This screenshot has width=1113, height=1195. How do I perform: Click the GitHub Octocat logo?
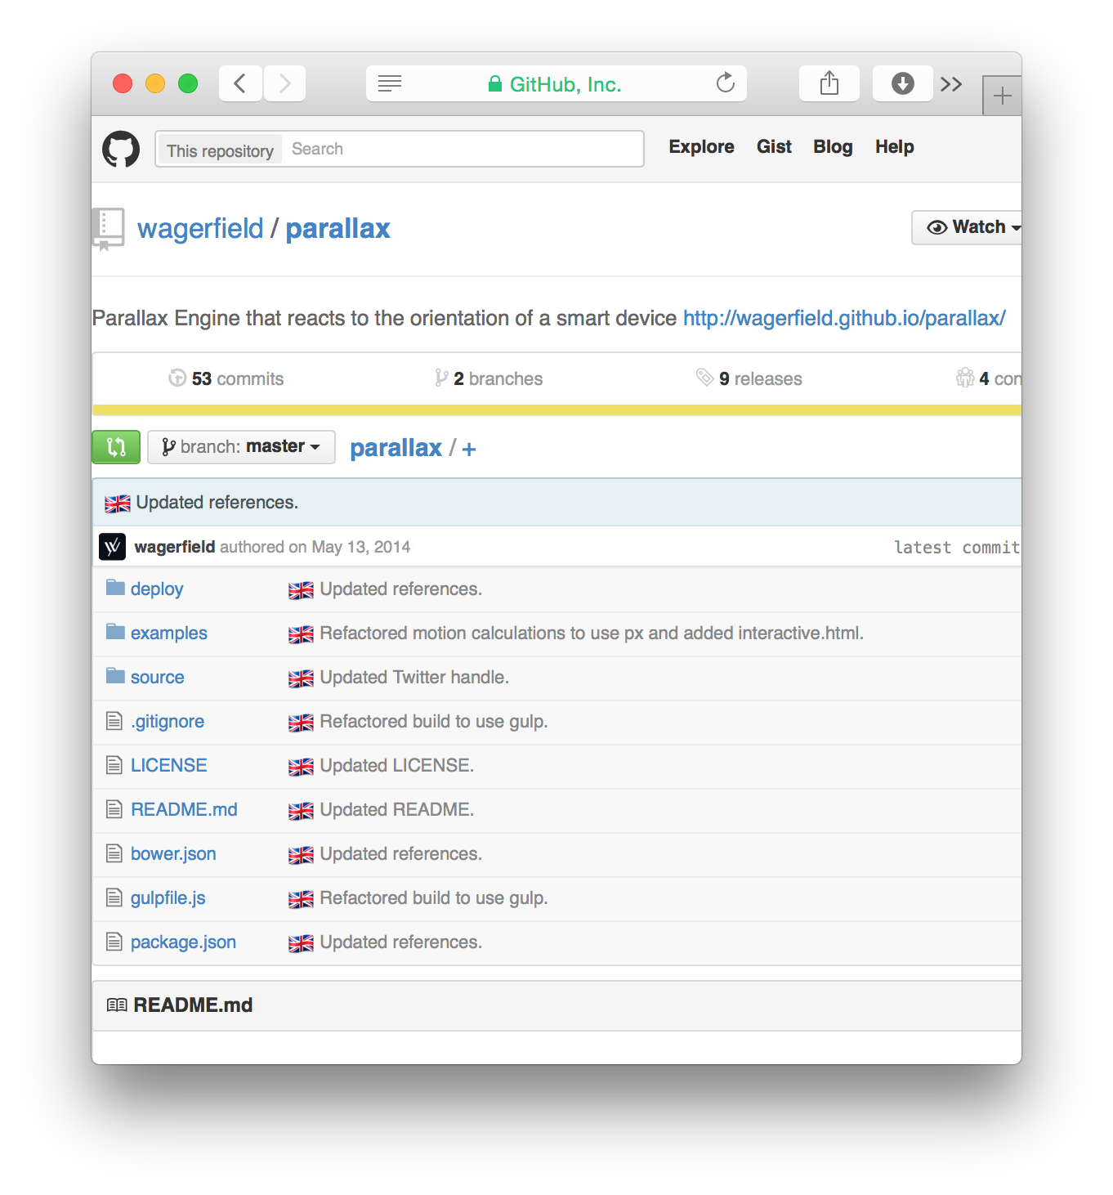click(121, 149)
